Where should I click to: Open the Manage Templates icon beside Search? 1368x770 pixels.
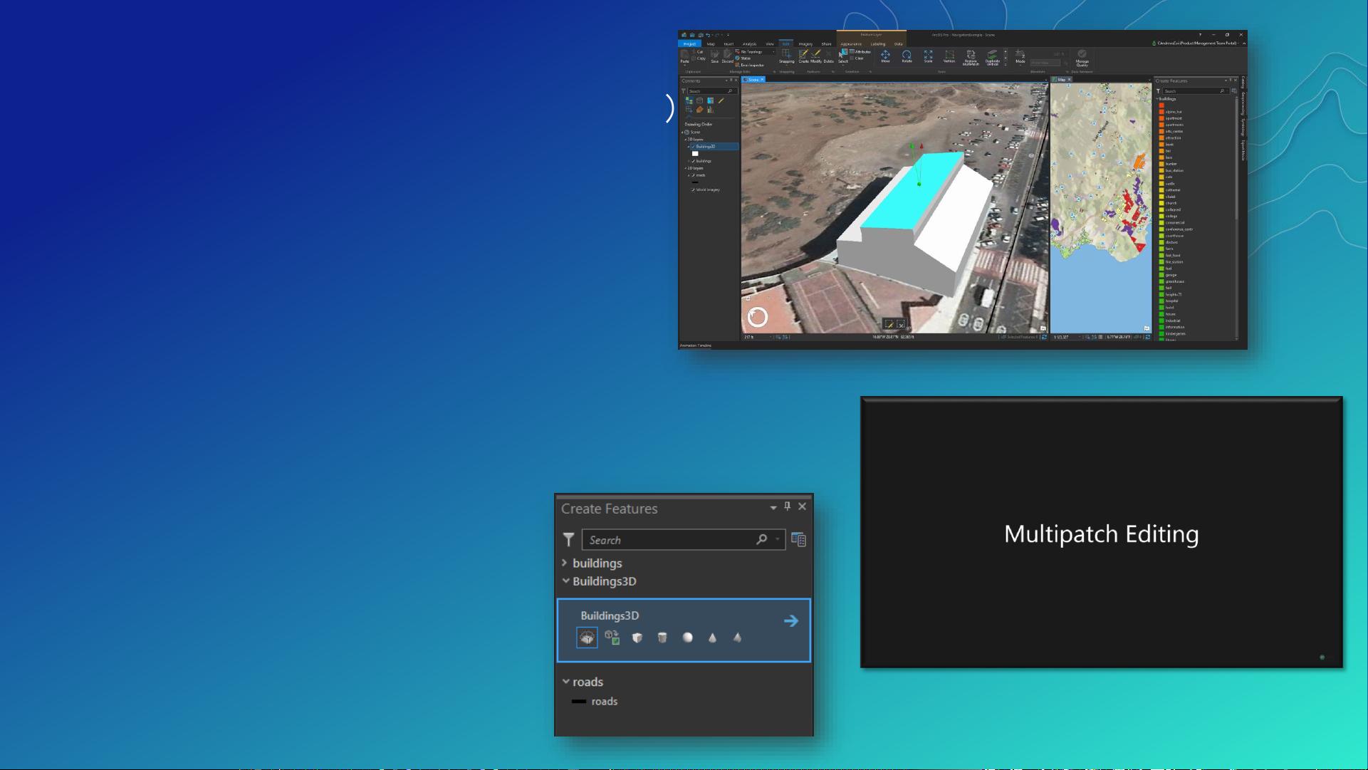[x=798, y=540]
